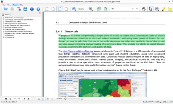173x104 pixels.
Task: Toggle the continuous page layout button
Action: coord(43,99)
